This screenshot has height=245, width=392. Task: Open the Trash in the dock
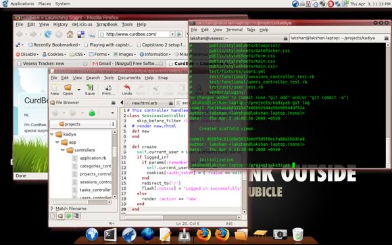click(x=298, y=234)
